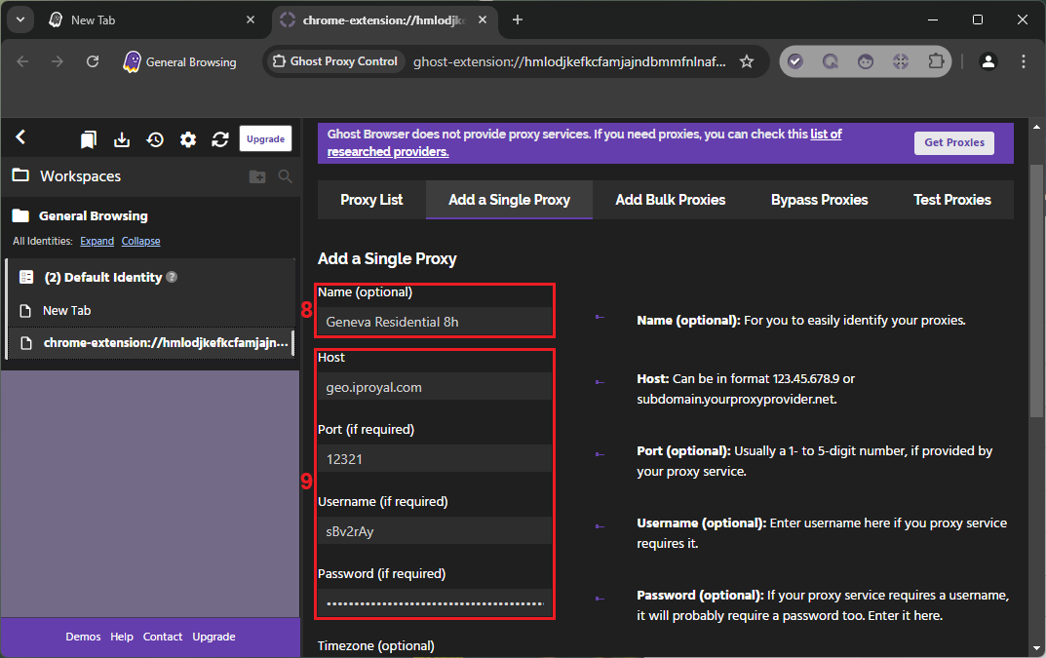Click the page's vertical scrollbar thumb
1046x658 pixels.
point(1036,290)
